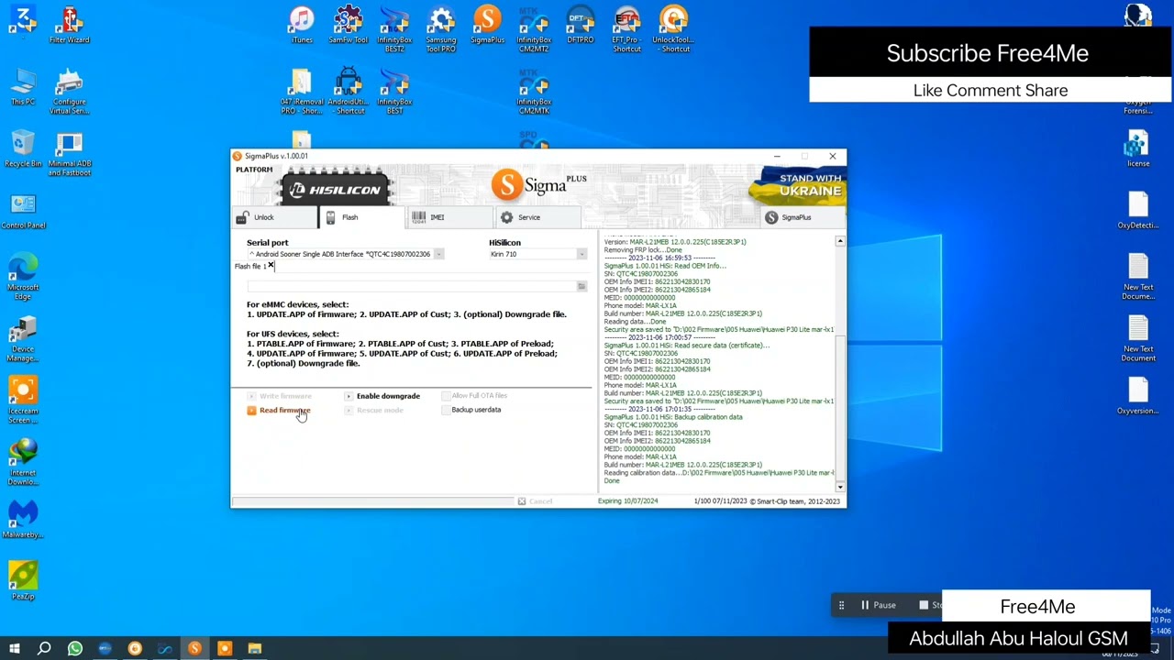
Task: Open the Device Manager desktop icon
Action: (x=23, y=339)
